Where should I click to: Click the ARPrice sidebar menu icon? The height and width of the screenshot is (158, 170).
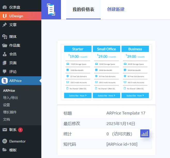5,81
